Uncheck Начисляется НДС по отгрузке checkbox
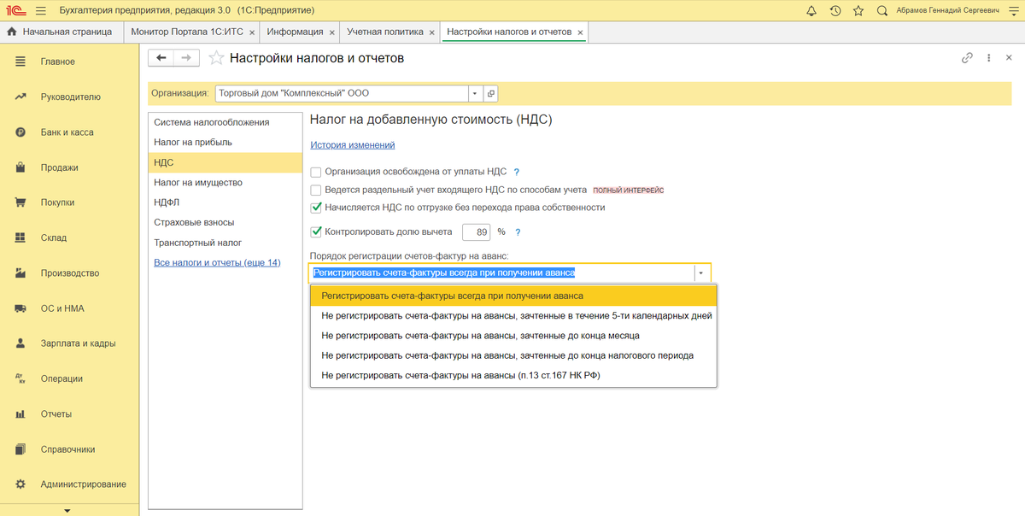This screenshot has width=1025, height=516. coord(316,207)
